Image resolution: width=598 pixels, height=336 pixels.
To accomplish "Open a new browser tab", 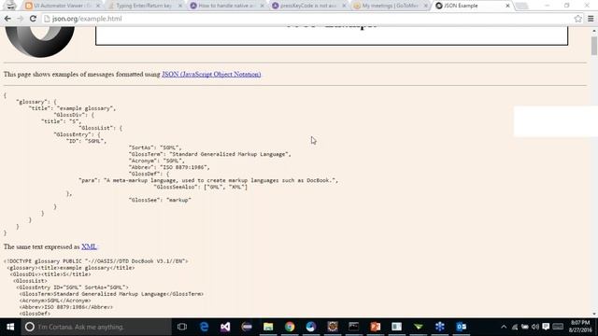I will point(521,6).
